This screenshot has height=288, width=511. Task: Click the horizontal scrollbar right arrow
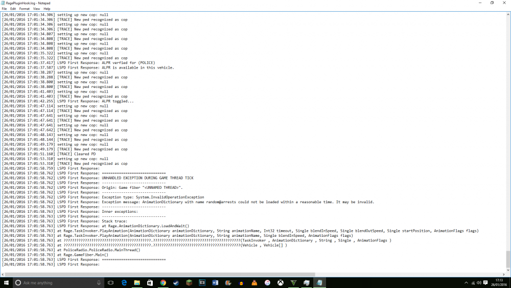pos(503,275)
